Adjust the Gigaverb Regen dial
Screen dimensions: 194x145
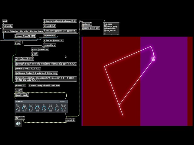pyautogui.click(x=31, y=108)
